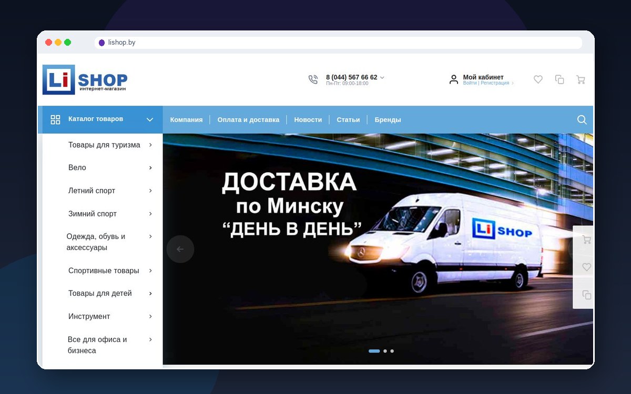The height and width of the screenshot is (394, 631).
Task: Open the Статьи menu item
Action: click(348, 120)
